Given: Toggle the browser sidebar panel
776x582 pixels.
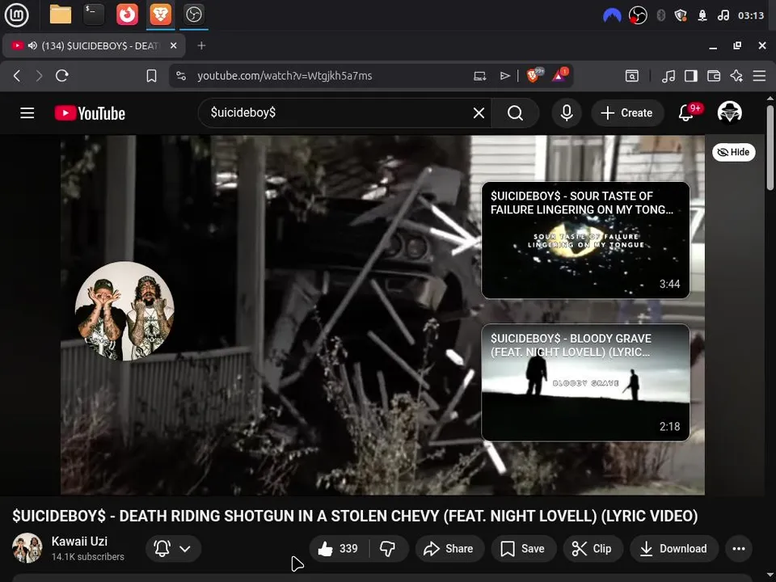Looking at the screenshot, I should (691, 76).
